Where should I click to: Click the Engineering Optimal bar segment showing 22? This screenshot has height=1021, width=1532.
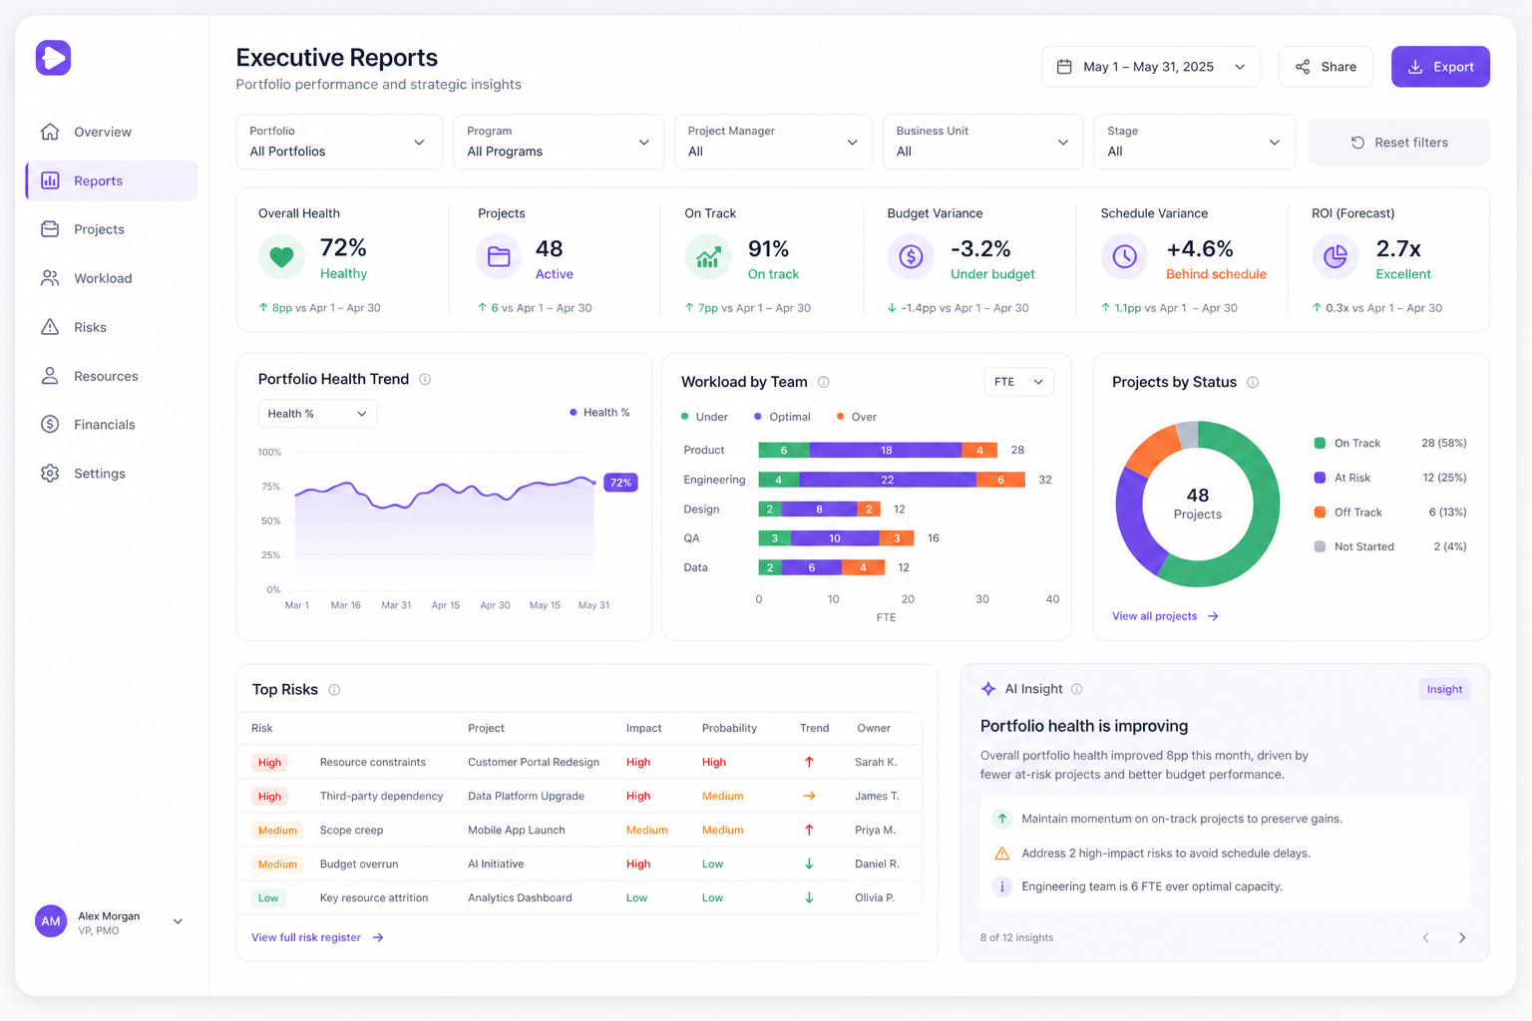tap(888, 480)
